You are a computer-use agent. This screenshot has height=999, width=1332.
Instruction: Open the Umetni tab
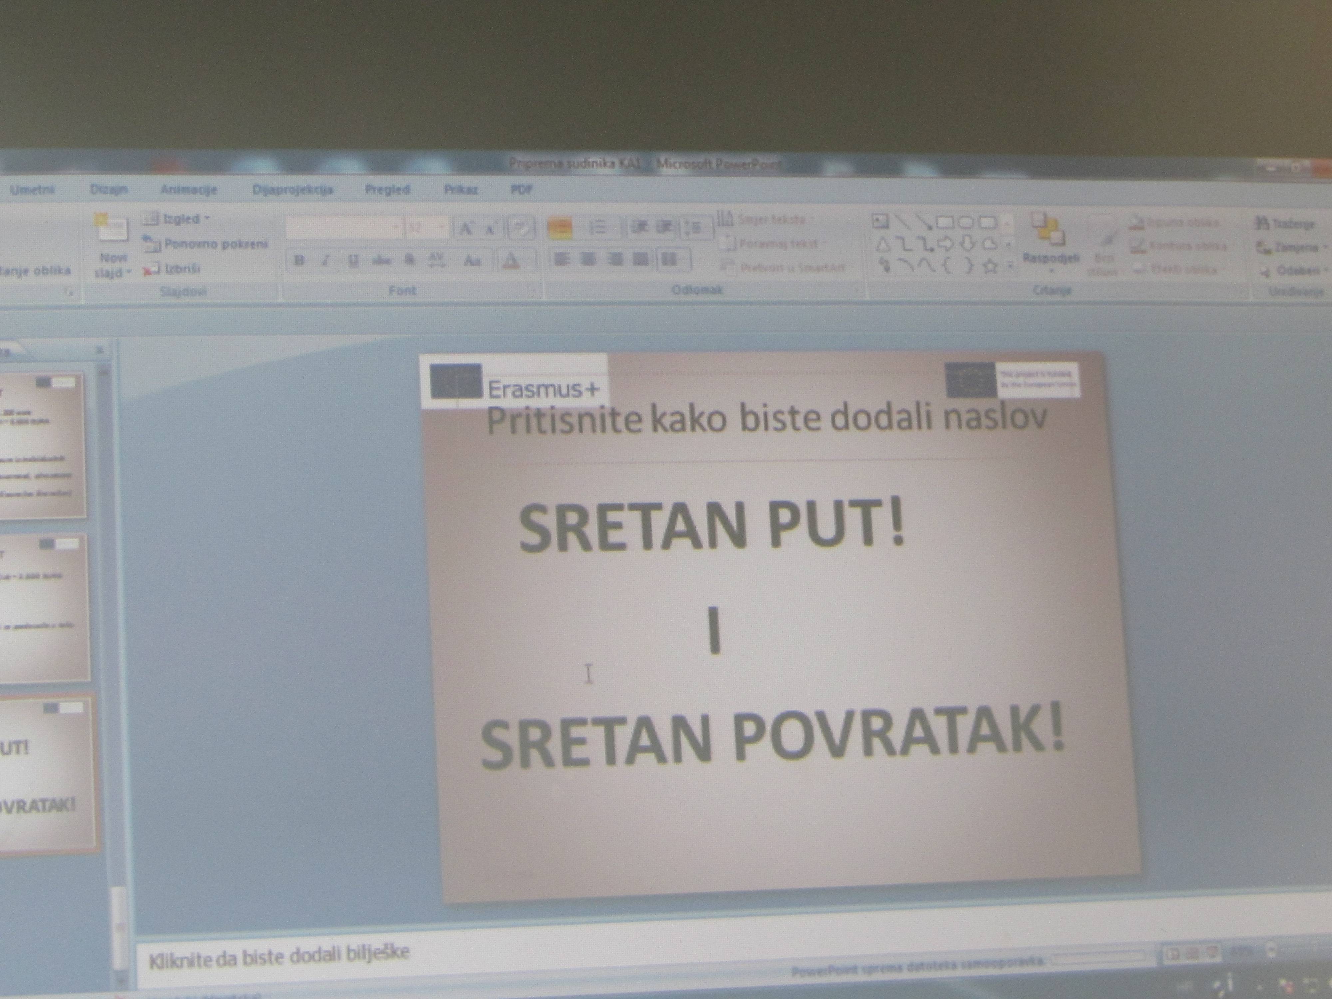click(x=33, y=190)
